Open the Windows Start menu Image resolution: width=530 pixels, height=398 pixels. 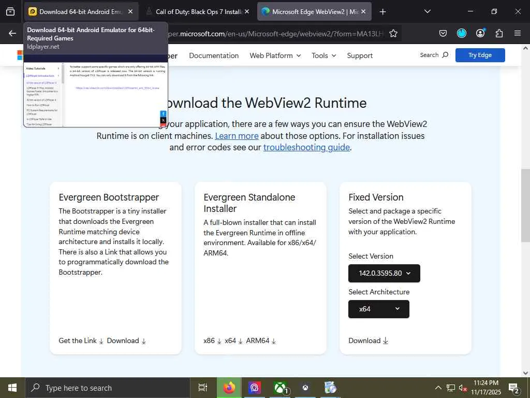[x=12, y=388]
